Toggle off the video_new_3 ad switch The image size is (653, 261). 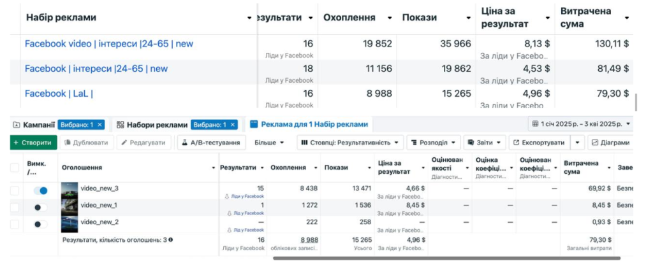point(40,191)
